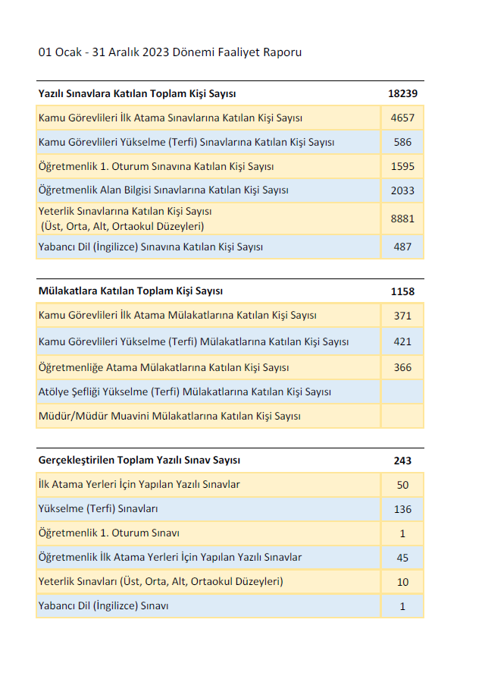Select 'Müdür/Müdür Muavini Mülakatlarına Katılan Kişi Sayısı' row
Viewport: 485px width, 695px height.
[169, 416]
